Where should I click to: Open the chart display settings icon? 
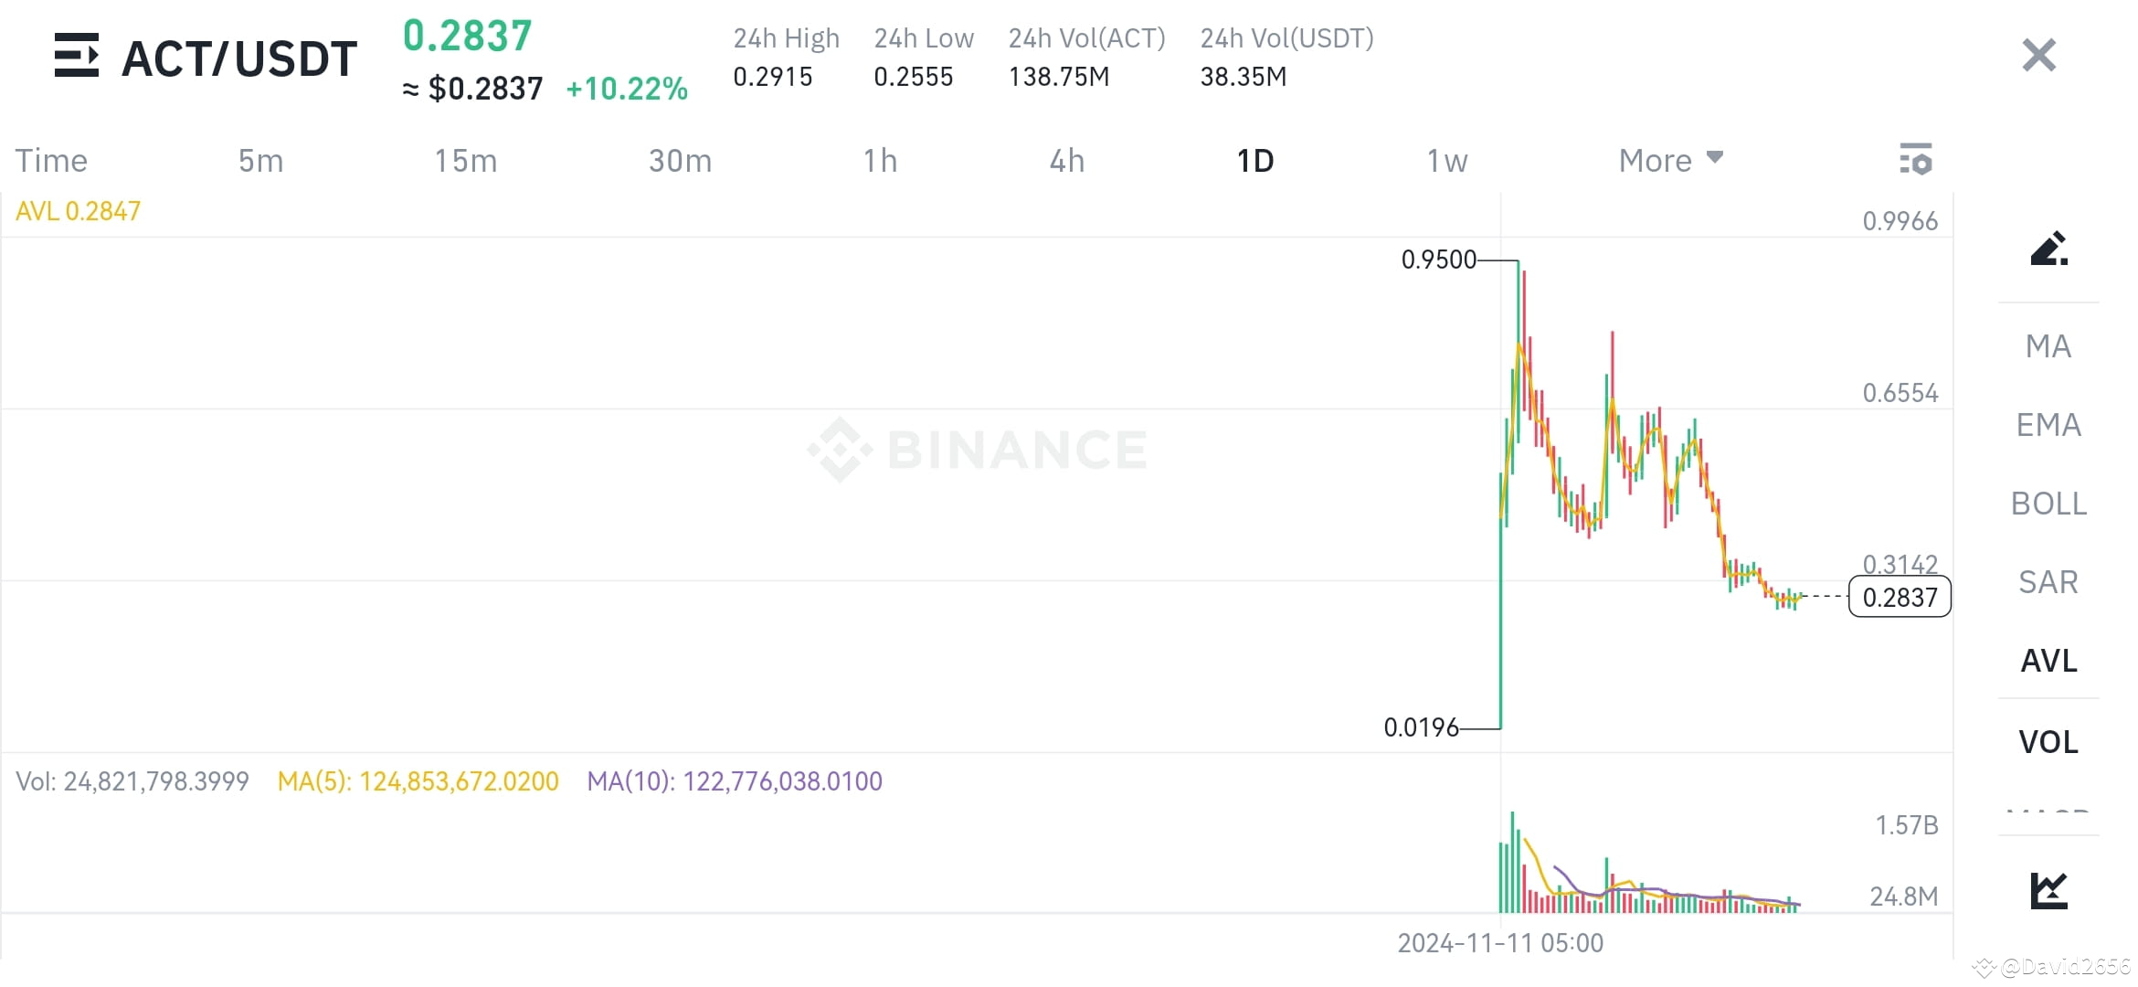1916,159
